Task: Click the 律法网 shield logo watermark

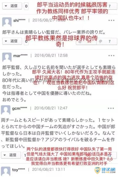Action: point(97,170)
